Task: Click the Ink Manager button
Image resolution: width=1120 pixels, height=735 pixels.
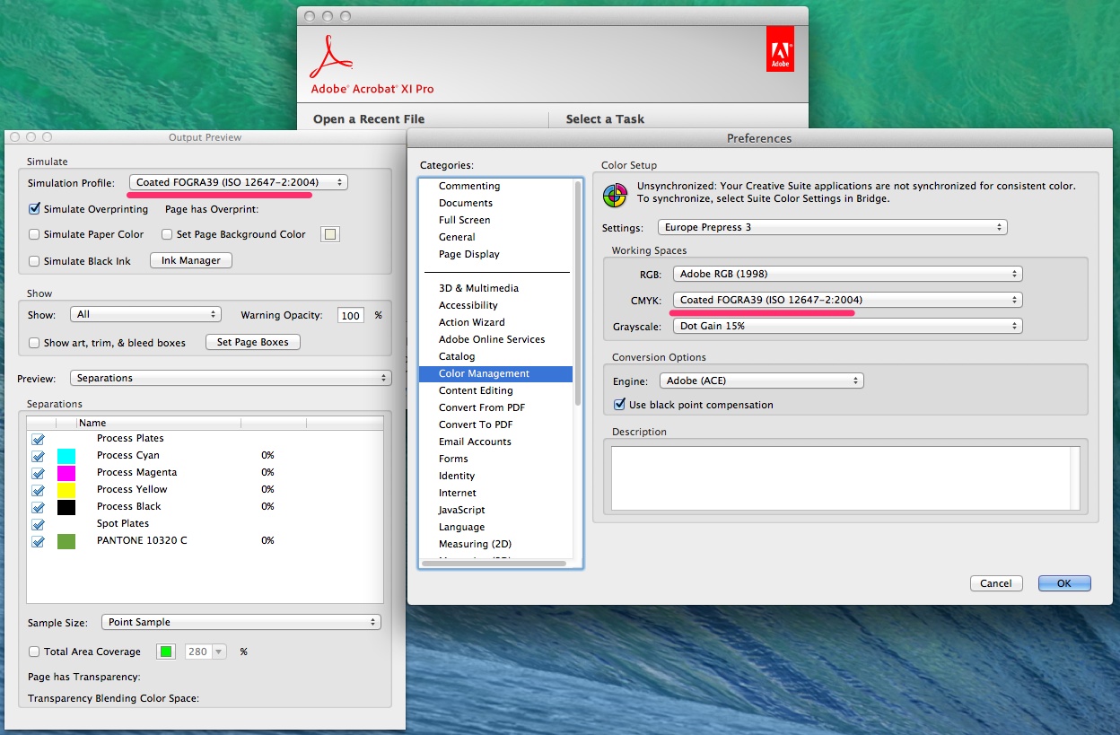Action: coord(191,260)
